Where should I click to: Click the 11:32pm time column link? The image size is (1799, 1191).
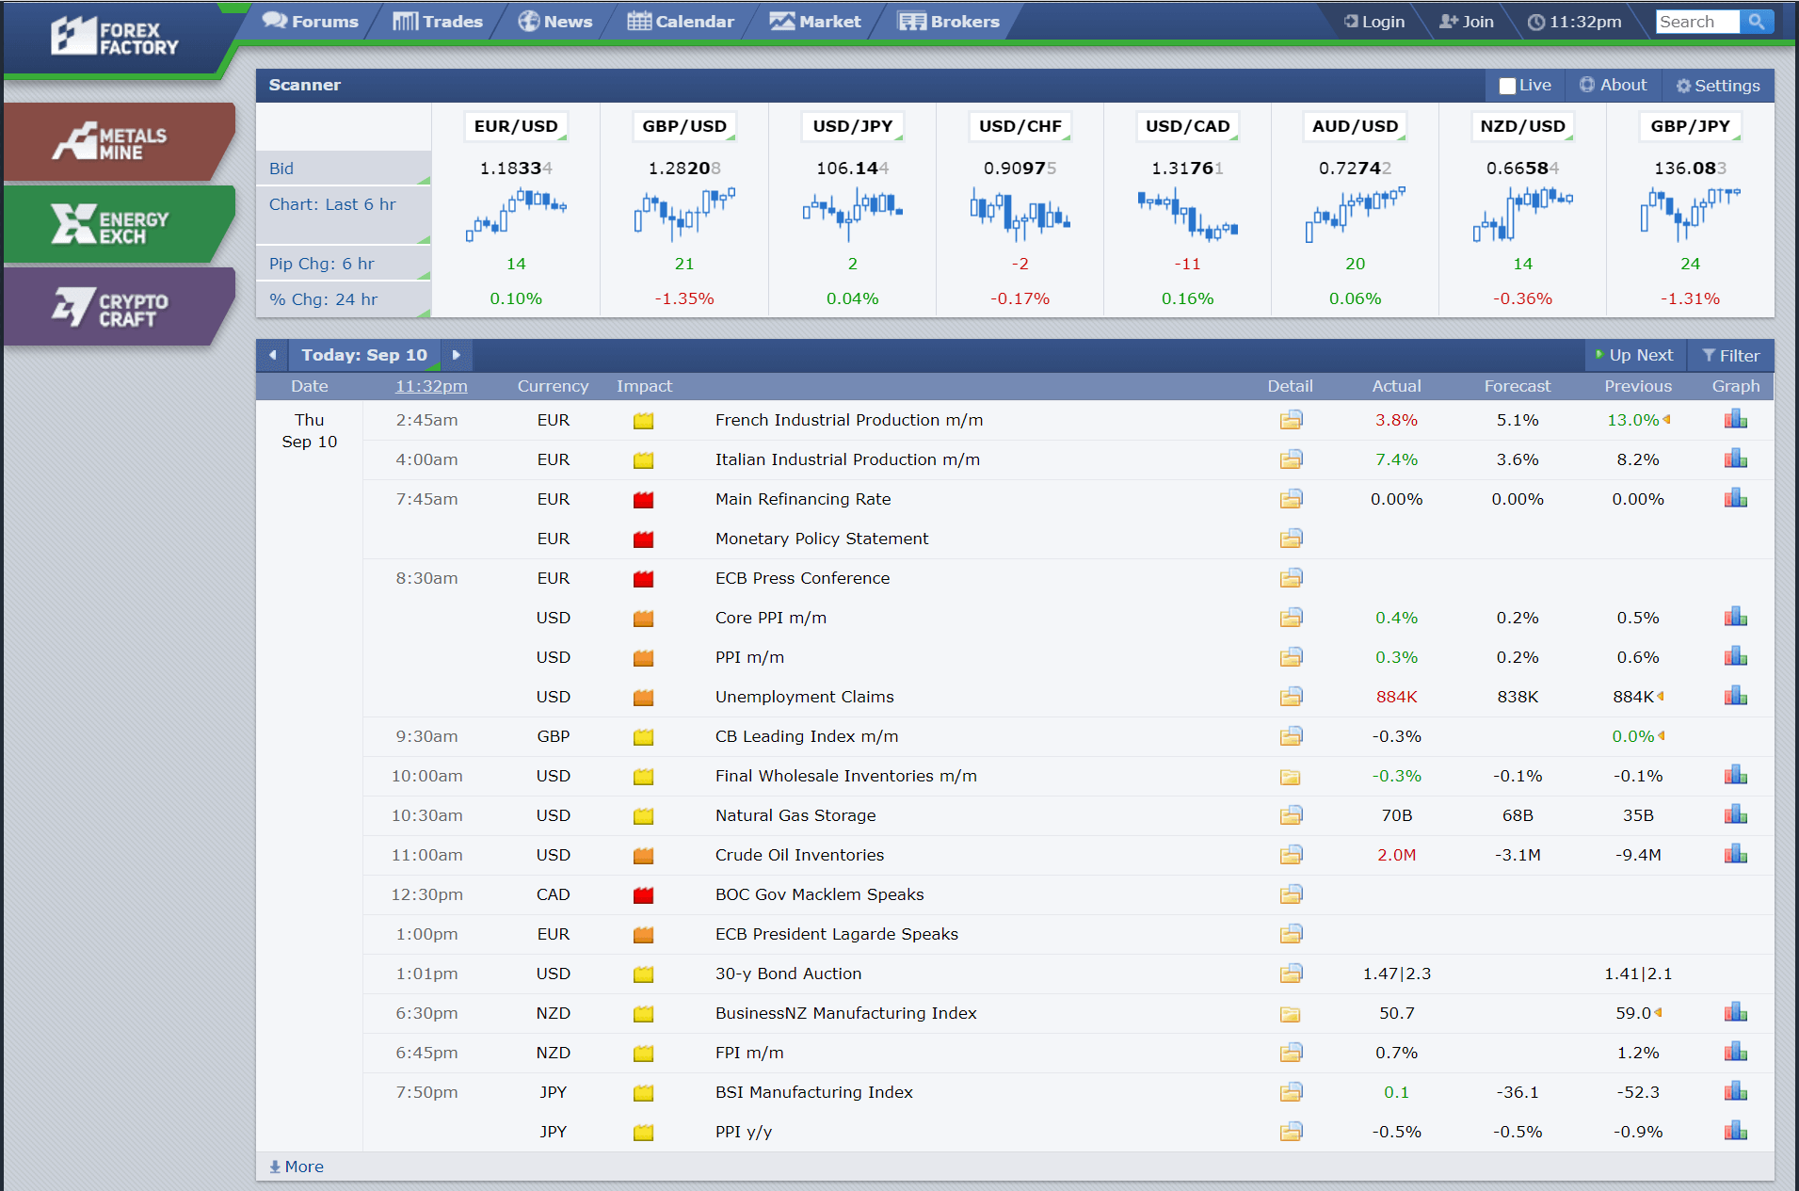click(x=431, y=386)
